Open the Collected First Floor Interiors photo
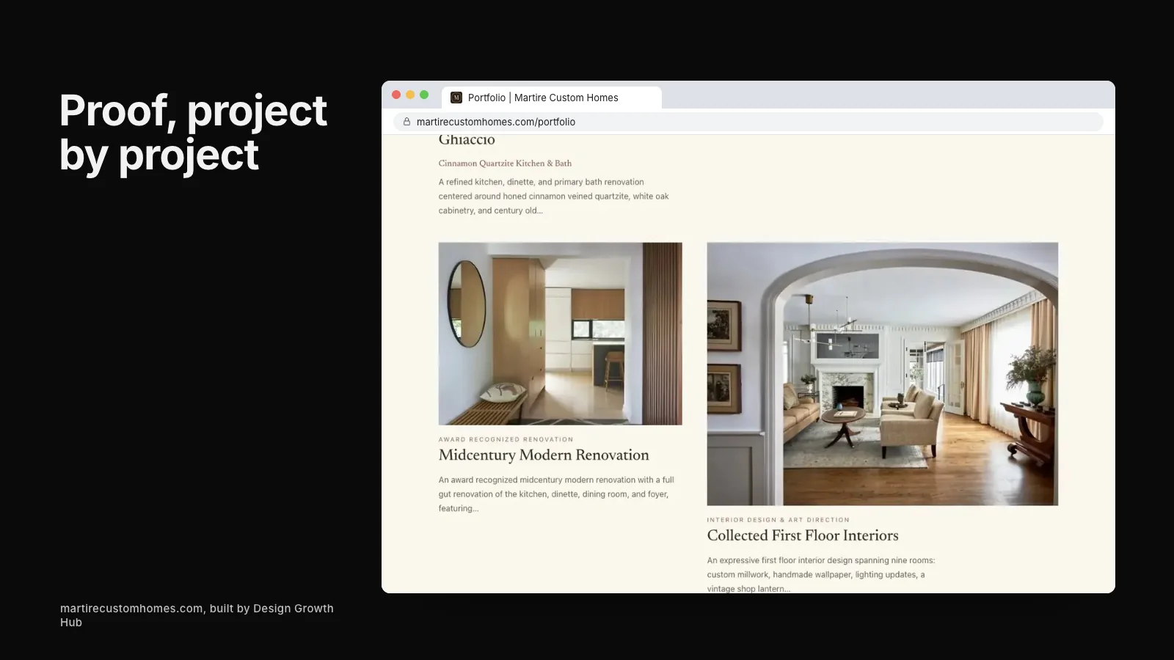This screenshot has height=660, width=1174. point(882,374)
